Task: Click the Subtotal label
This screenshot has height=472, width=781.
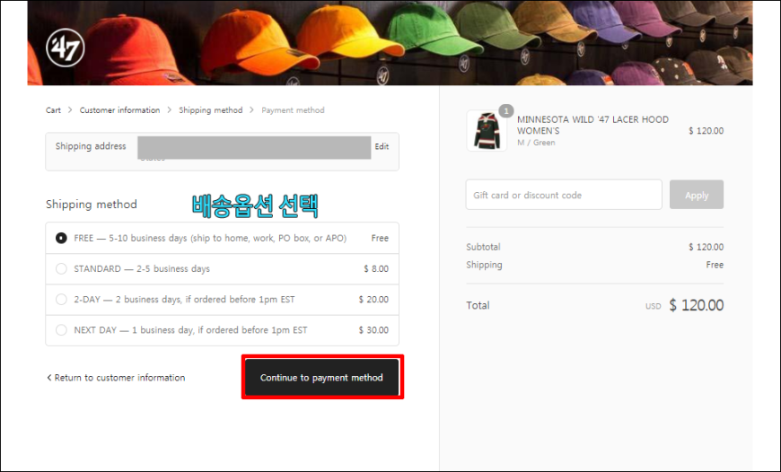Action: point(483,247)
